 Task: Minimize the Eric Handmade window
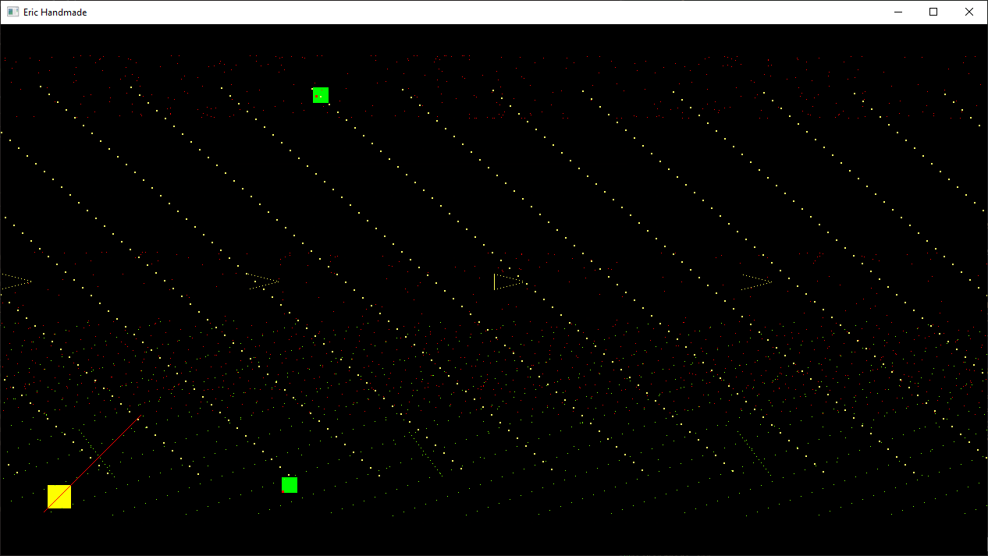click(897, 12)
